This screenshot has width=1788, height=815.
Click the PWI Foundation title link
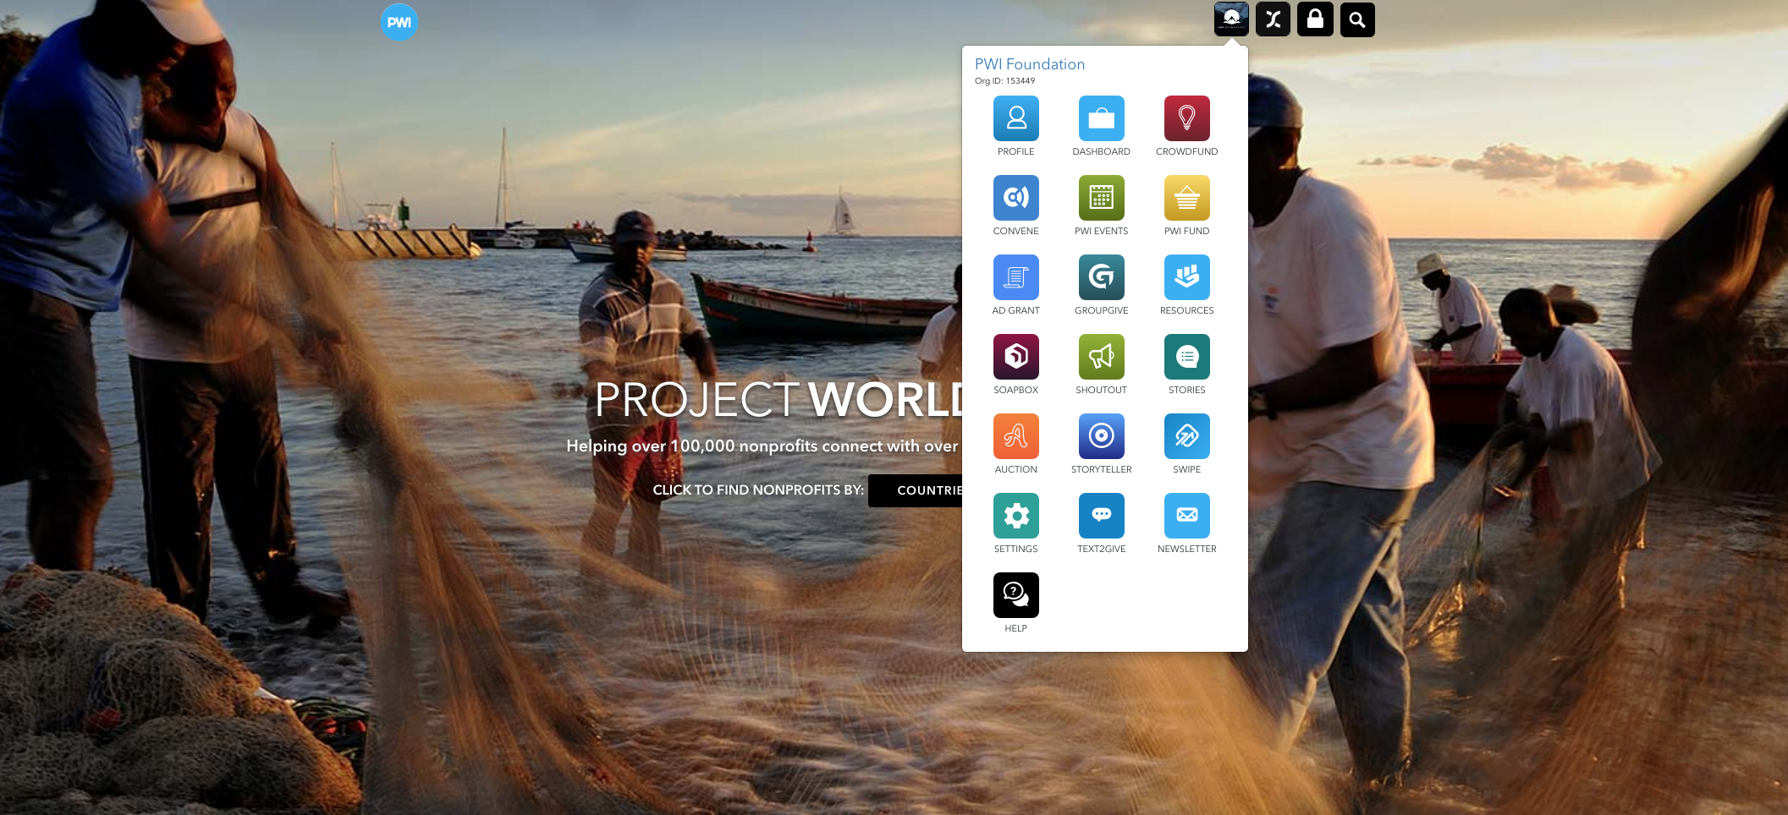click(x=1029, y=64)
